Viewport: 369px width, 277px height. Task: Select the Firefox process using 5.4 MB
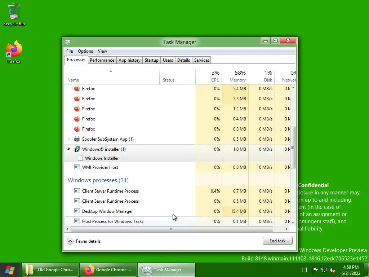point(177,89)
